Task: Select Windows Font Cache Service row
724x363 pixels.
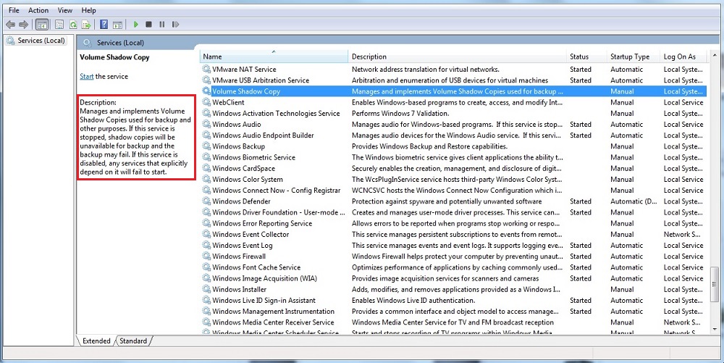Action: (453, 267)
